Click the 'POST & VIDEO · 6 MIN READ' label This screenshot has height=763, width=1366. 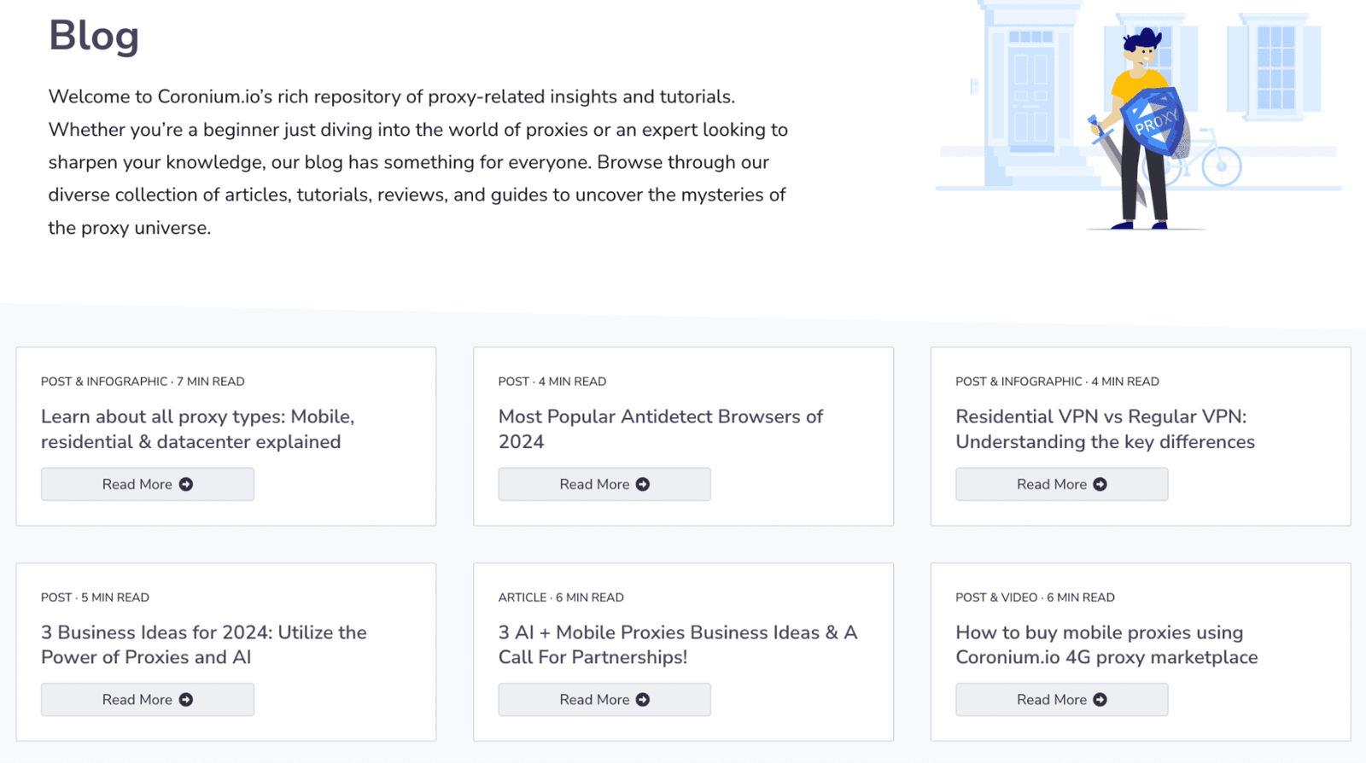[1035, 597]
